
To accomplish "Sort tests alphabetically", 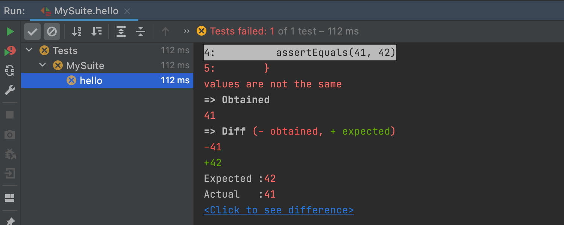I will (x=77, y=31).
